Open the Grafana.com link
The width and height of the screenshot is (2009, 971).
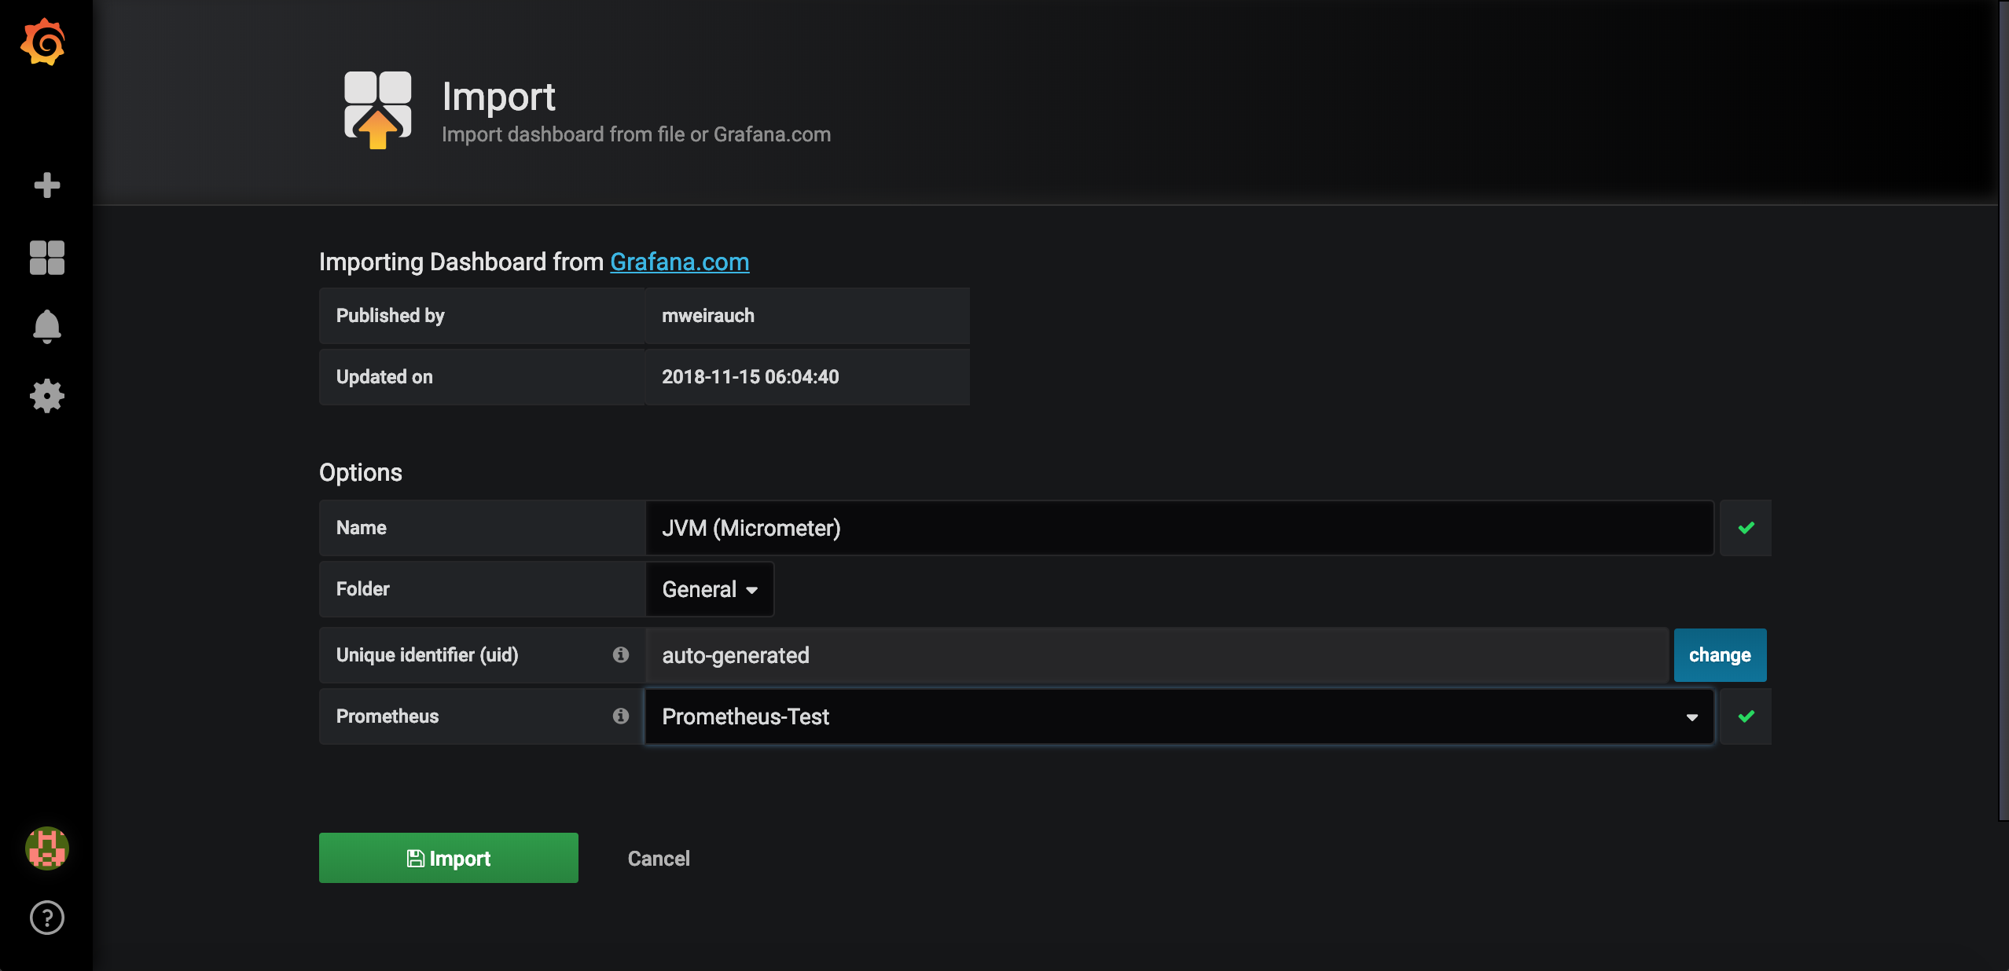[679, 262]
